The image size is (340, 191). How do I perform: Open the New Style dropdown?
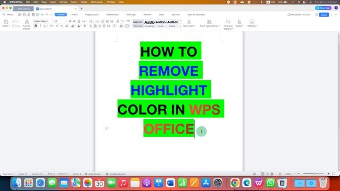tap(189, 23)
